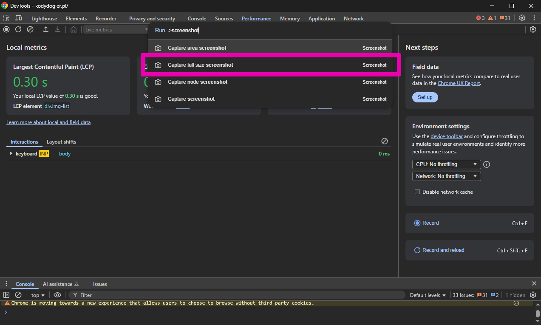The height and width of the screenshot is (325, 541).
Task: Click the upload profile icon
Action: pos(46,29)
